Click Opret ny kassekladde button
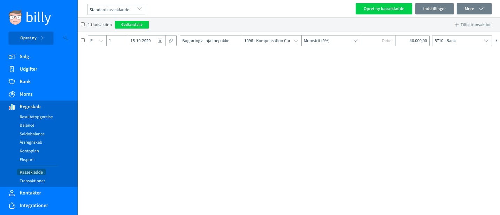 (x=384, y=9)
